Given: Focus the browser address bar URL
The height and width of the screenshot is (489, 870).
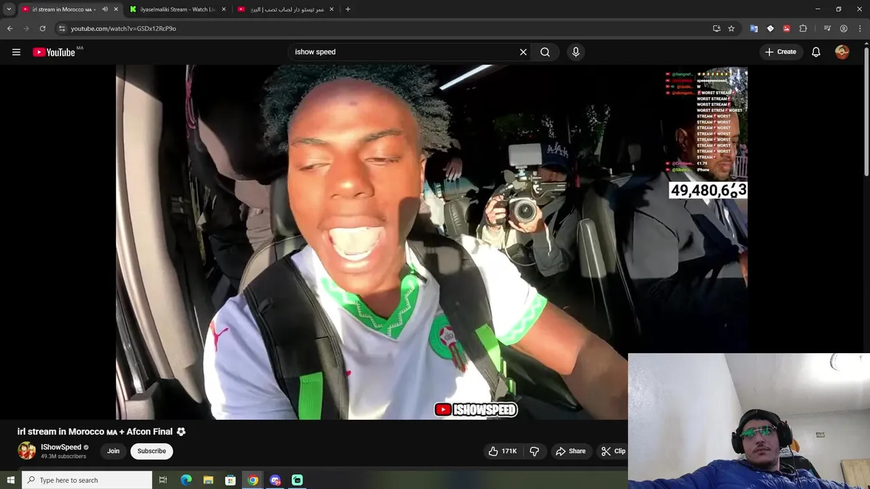Looking at the screenshot, I should coord(123,29).
